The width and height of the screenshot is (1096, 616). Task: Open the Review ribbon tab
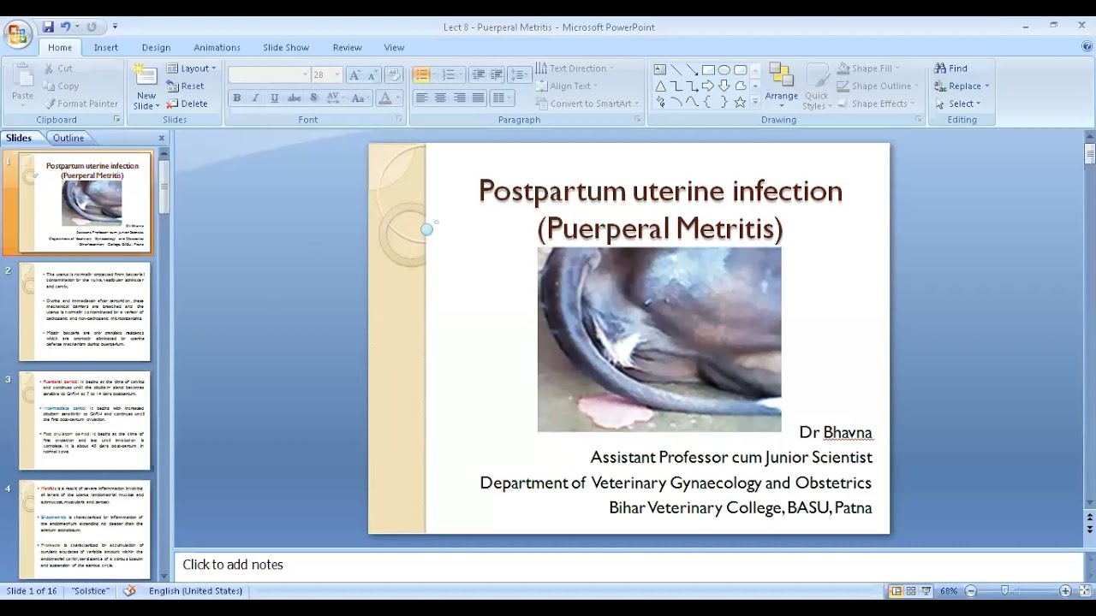(x=347, y=48)
